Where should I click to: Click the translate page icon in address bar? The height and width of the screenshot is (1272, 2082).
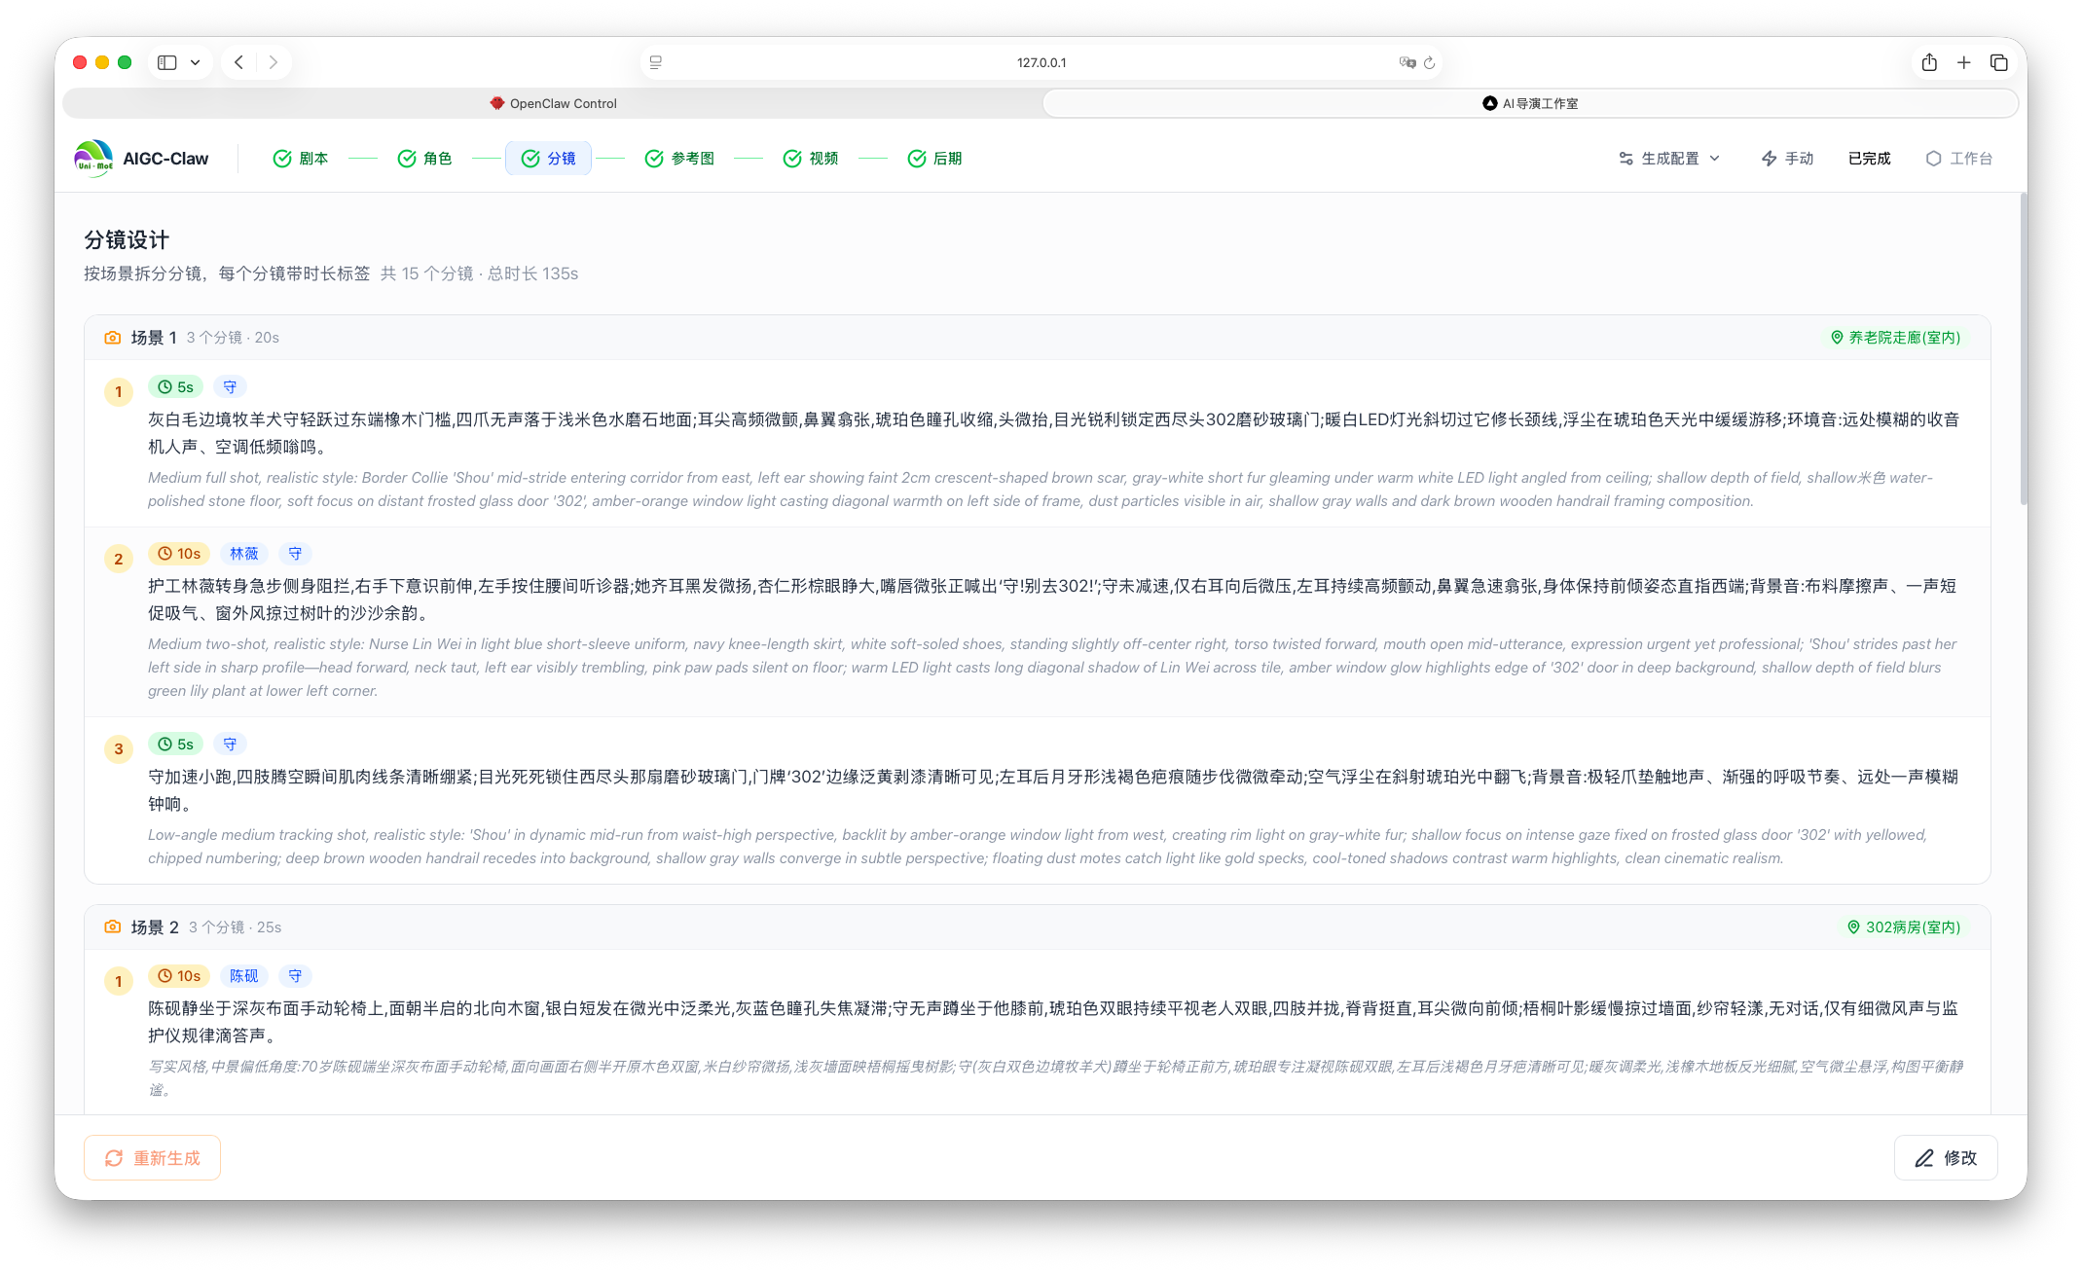point(1406,62)
